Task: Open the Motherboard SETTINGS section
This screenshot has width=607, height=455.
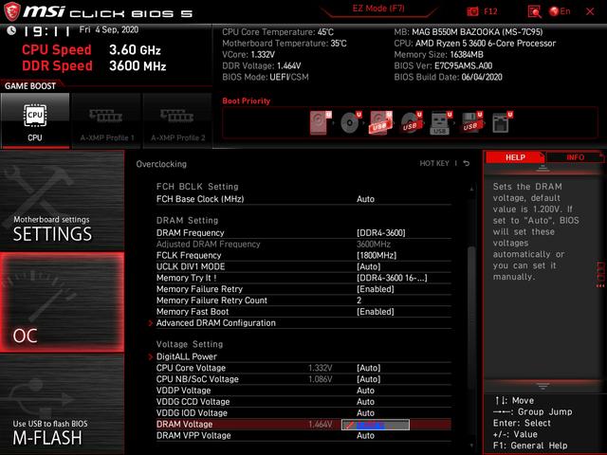Action: (62, 200)
